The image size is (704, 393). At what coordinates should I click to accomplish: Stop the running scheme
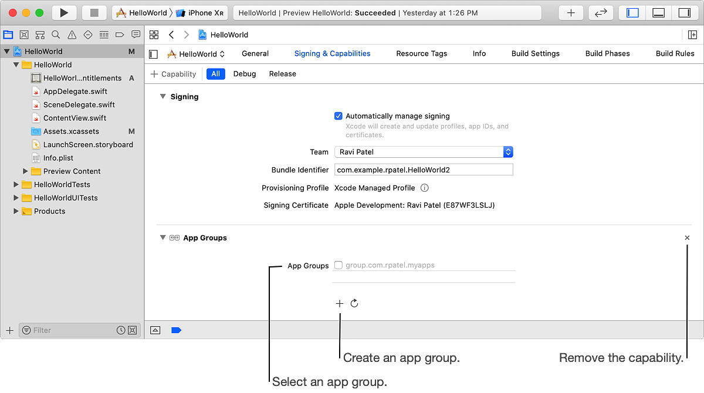[x=94, y=13]
